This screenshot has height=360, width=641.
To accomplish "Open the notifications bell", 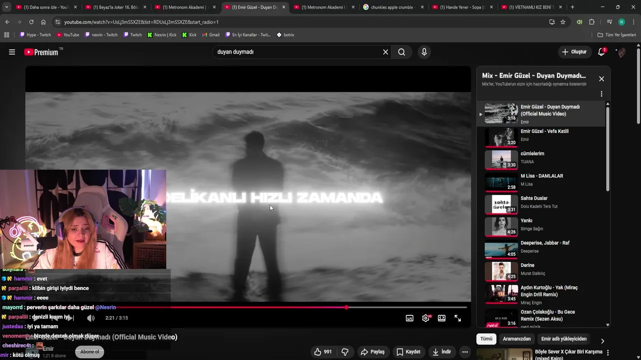I will 602,52.
